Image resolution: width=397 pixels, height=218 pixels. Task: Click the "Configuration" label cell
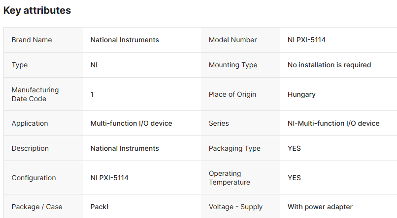[33, 178]
